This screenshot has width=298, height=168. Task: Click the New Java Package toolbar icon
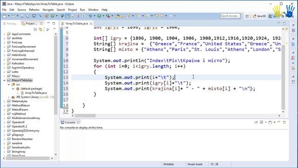(x=47, y=16)
